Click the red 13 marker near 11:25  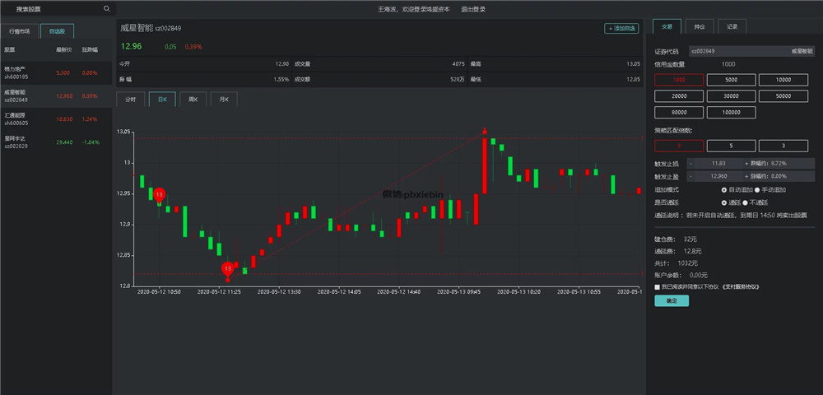click(x=228, y=269)
